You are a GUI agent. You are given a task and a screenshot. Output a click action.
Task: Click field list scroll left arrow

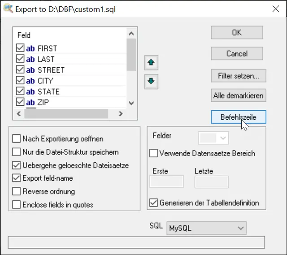click(19, 114)
